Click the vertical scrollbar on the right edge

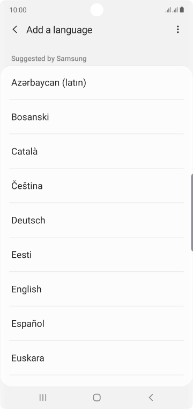point(192,213)
